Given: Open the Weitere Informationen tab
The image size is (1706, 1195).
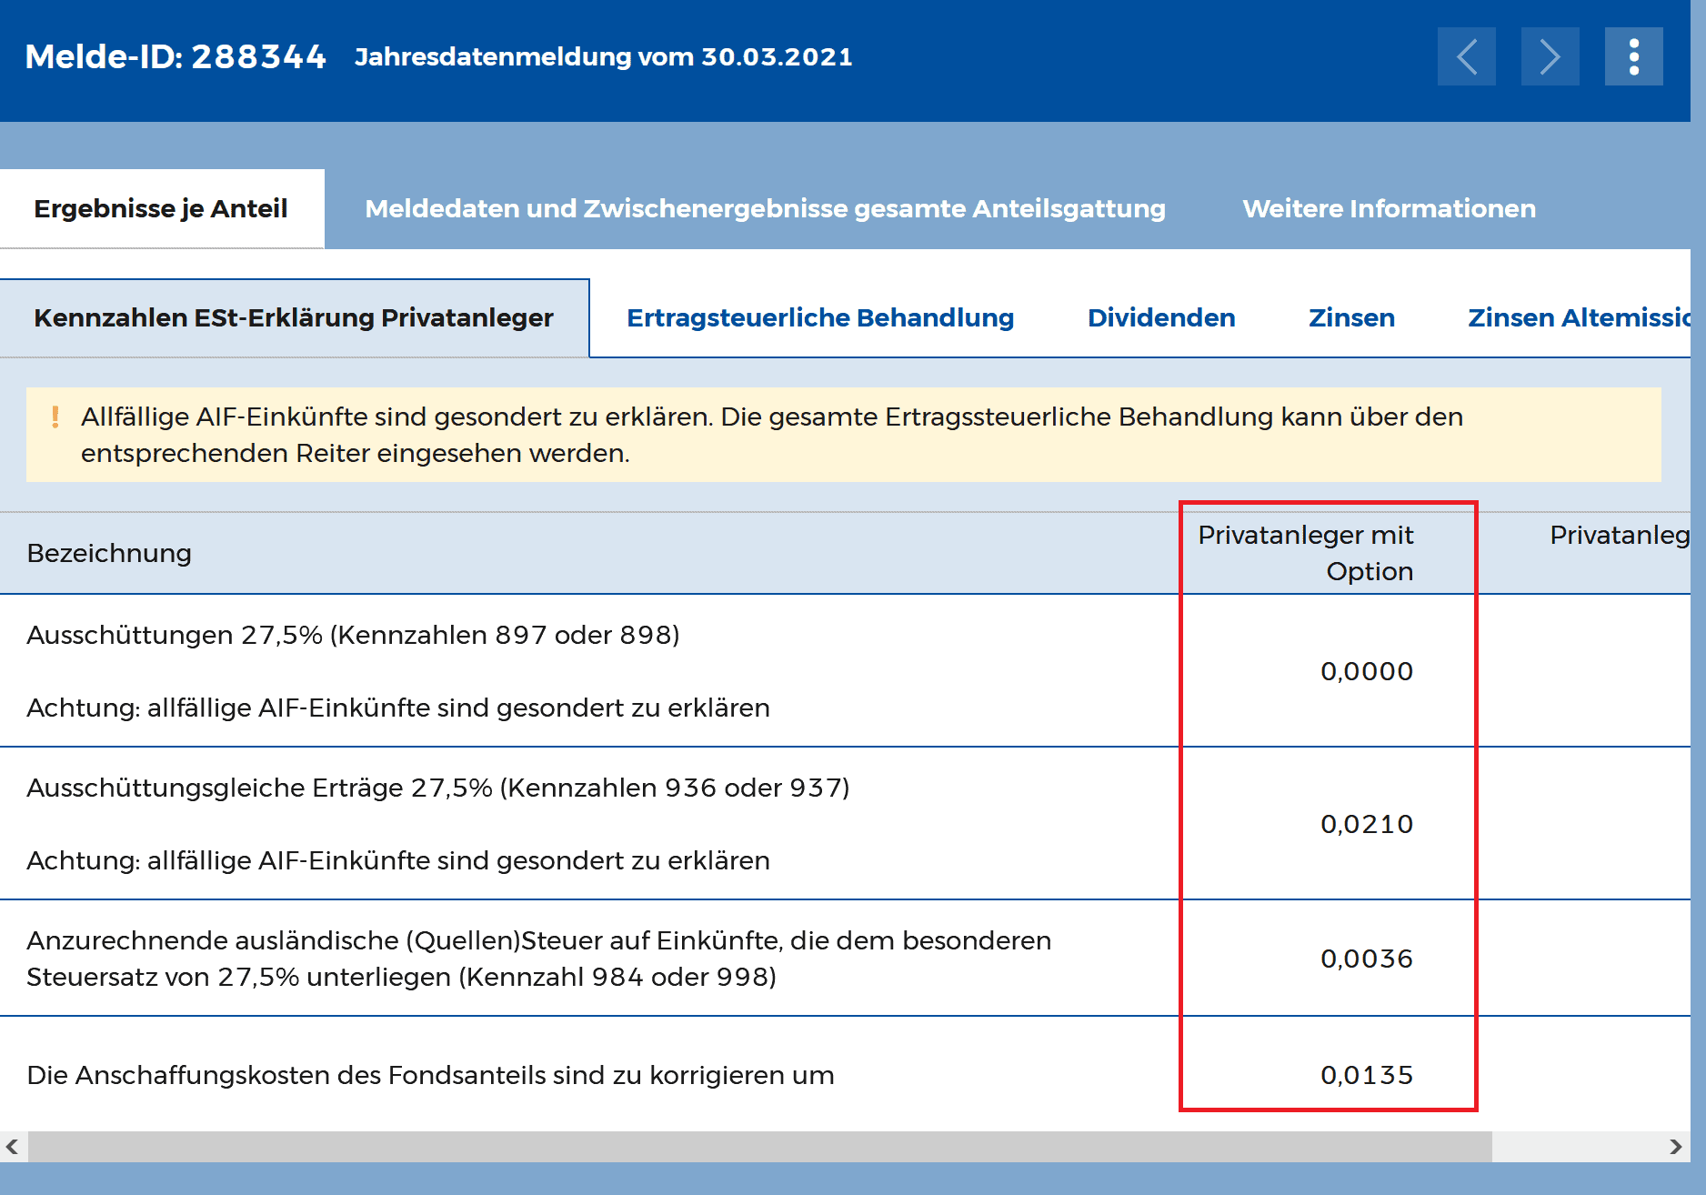Looking at the screenshot, I should tap(1389, 209).
